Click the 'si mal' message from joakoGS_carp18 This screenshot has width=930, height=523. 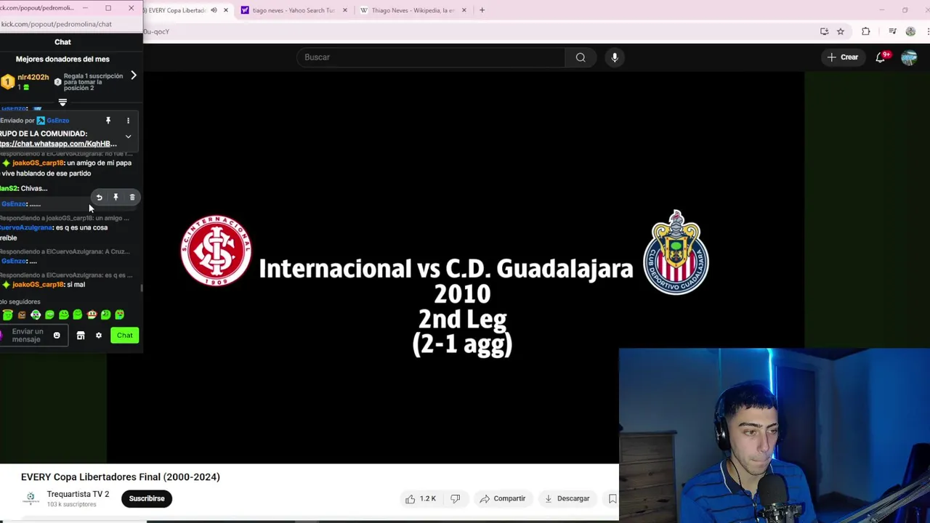pos(76,285)
